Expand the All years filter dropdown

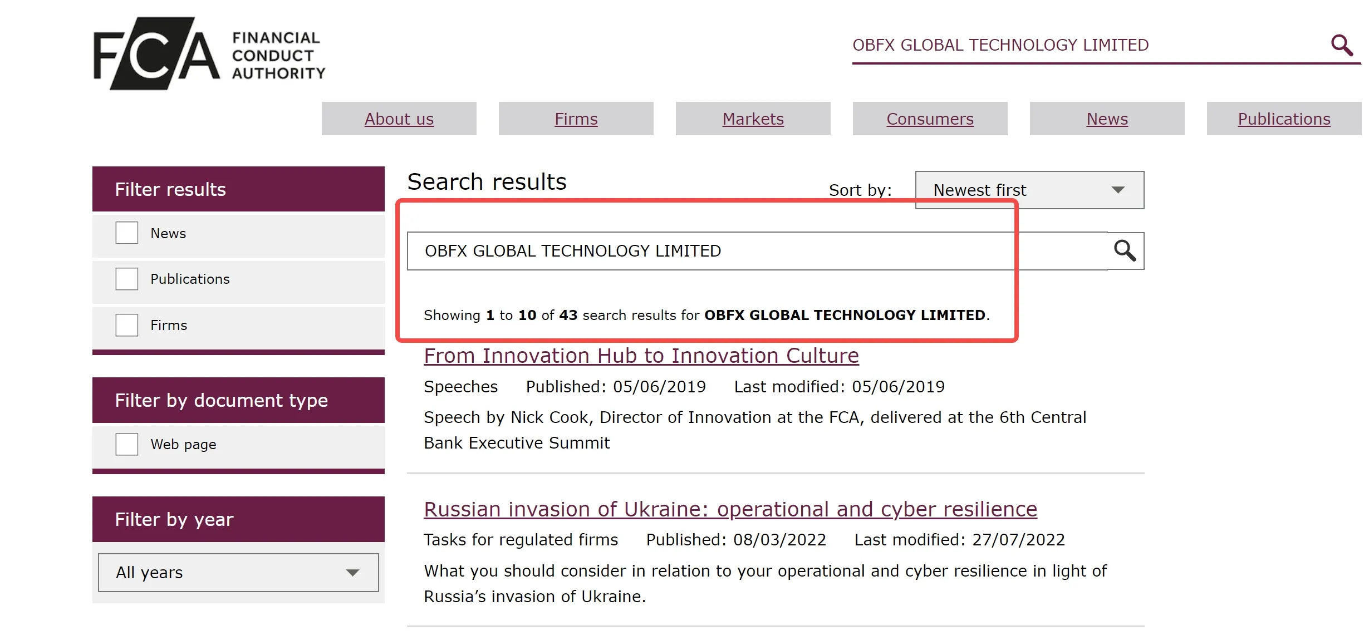pos(238,573)
